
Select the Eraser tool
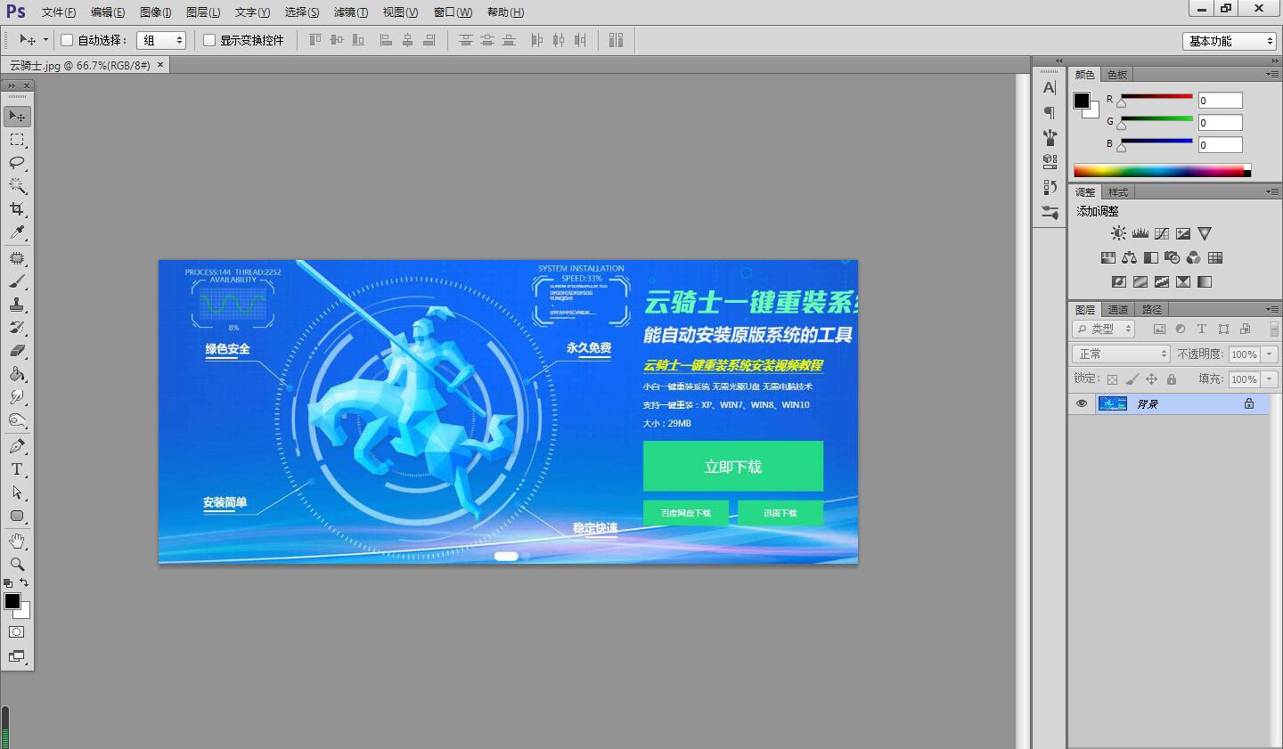coord(17,351)
